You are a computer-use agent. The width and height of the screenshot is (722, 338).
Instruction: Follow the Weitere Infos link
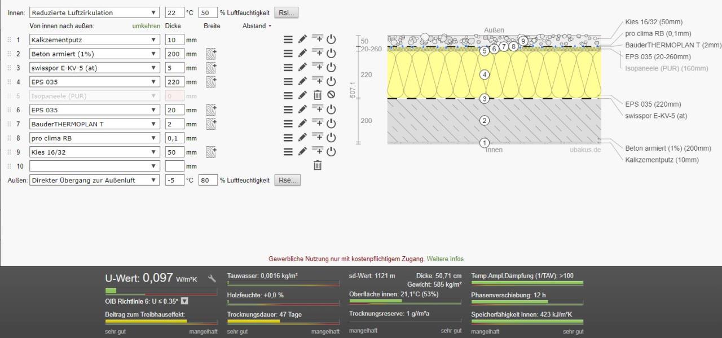tap(444, 259)
